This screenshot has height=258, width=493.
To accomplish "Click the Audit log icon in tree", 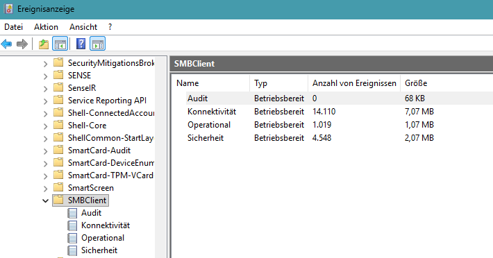I will click(72, 213).
